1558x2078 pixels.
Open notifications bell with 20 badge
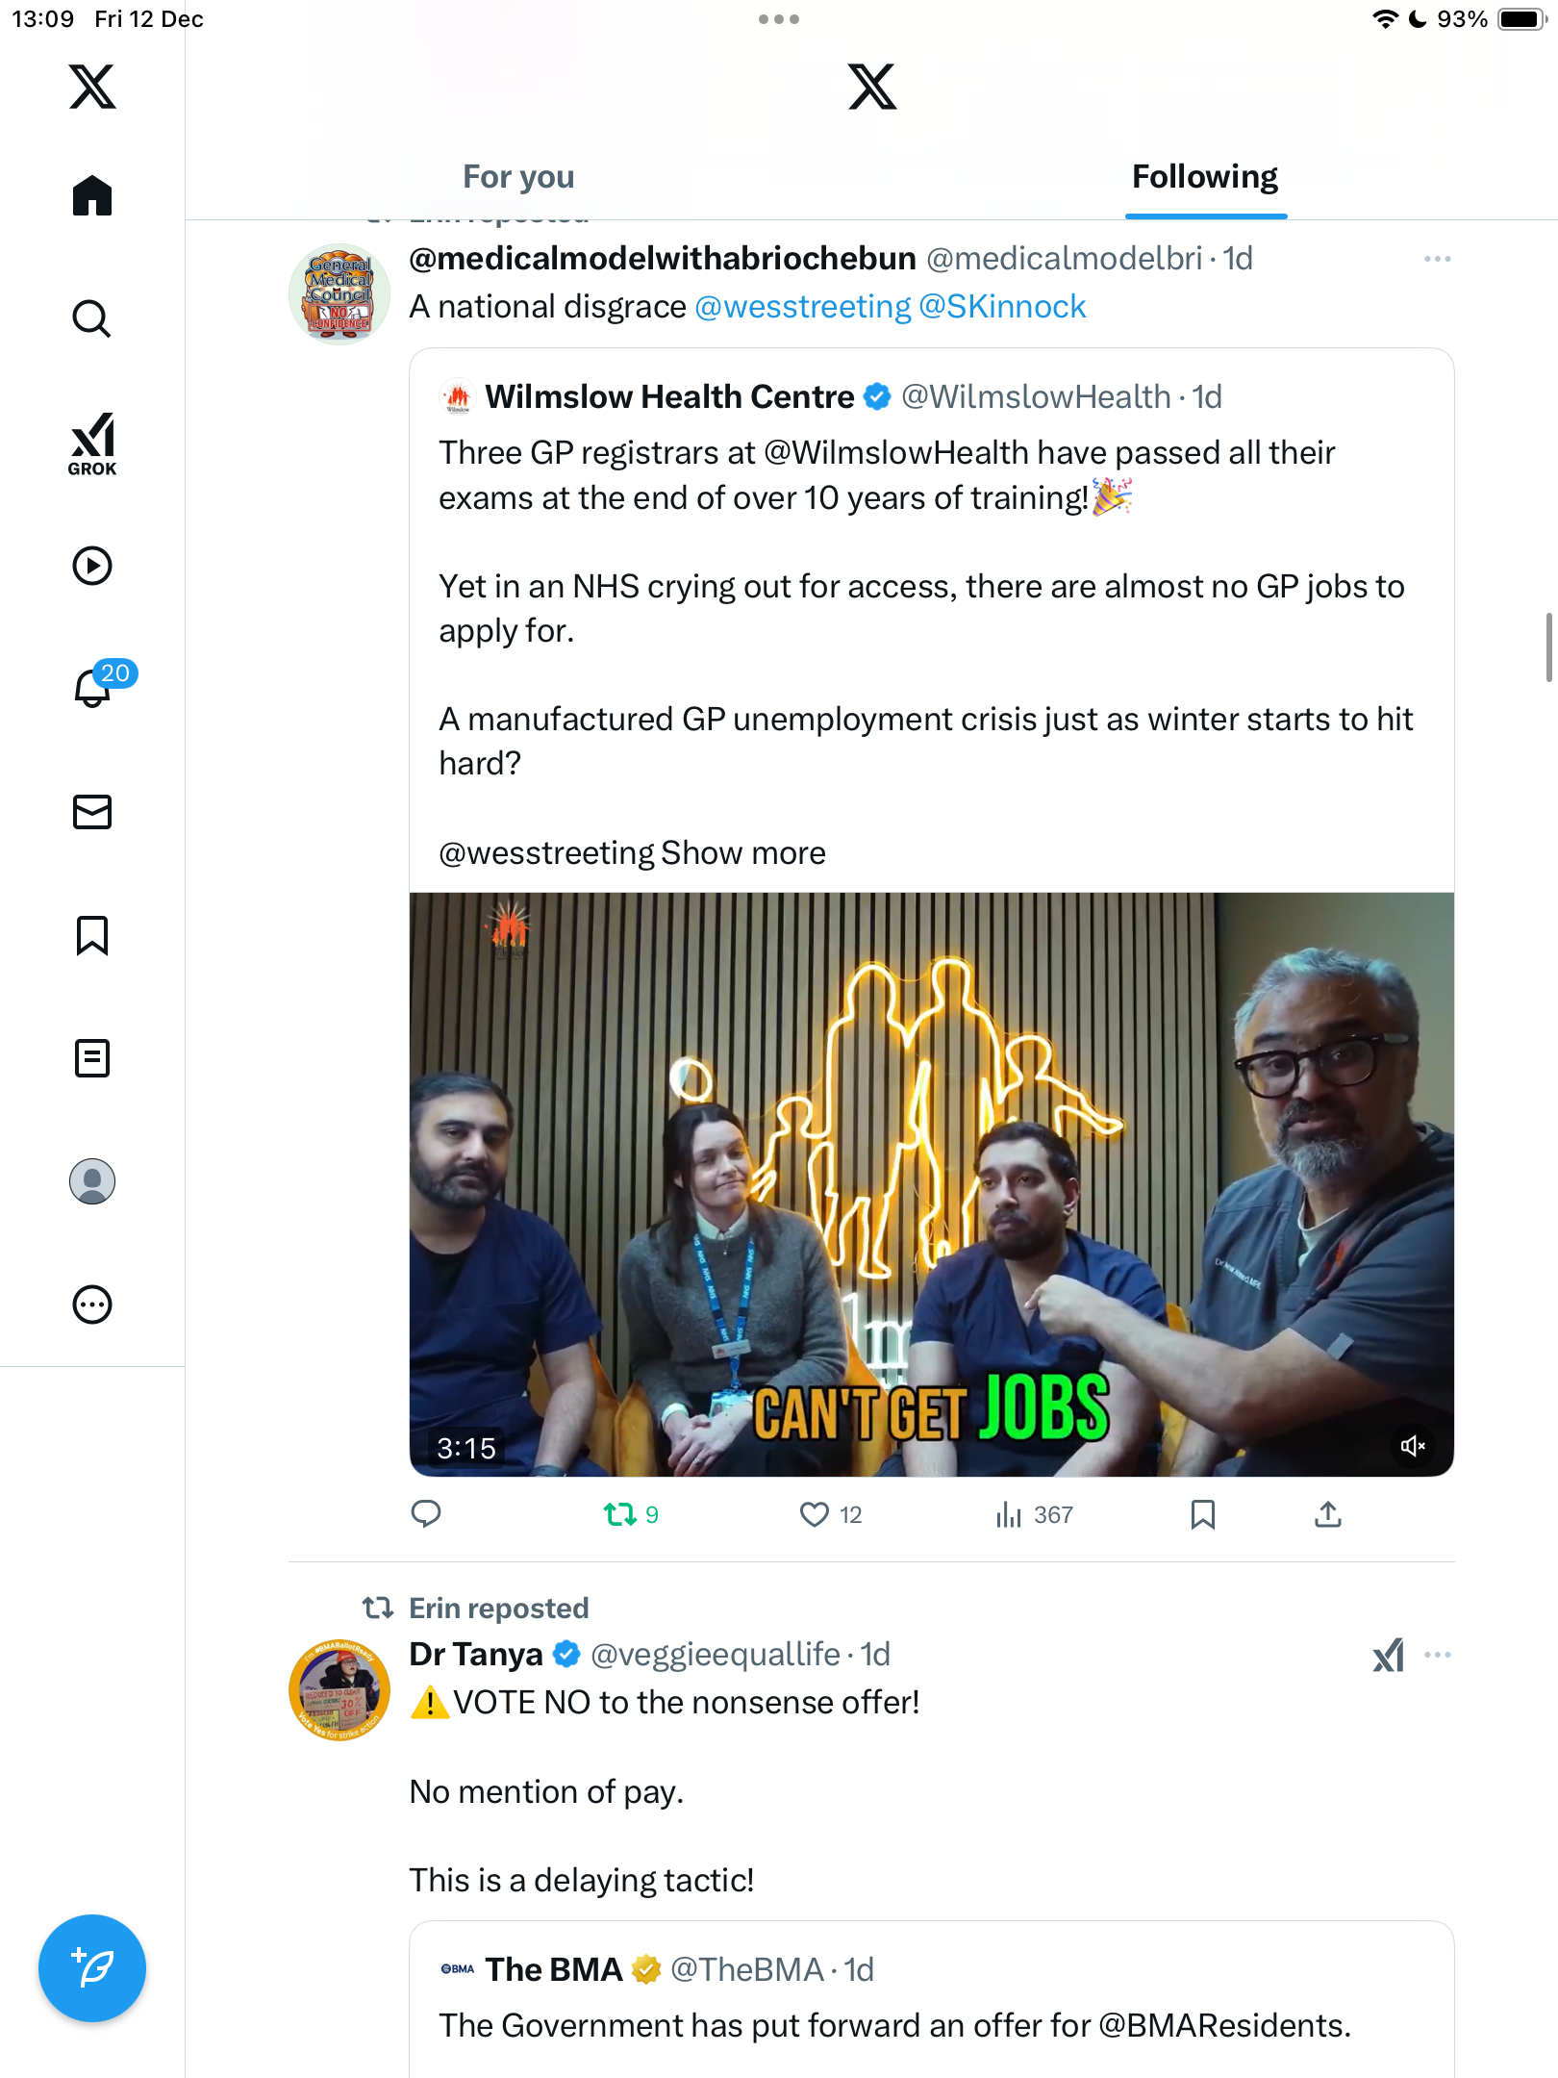(x=94, y=687)
